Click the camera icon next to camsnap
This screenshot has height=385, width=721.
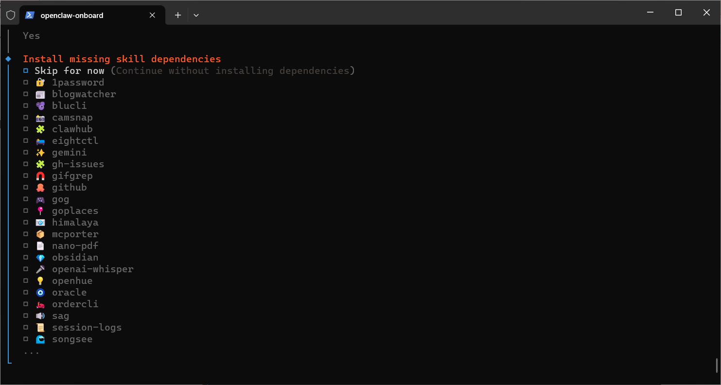40,118
